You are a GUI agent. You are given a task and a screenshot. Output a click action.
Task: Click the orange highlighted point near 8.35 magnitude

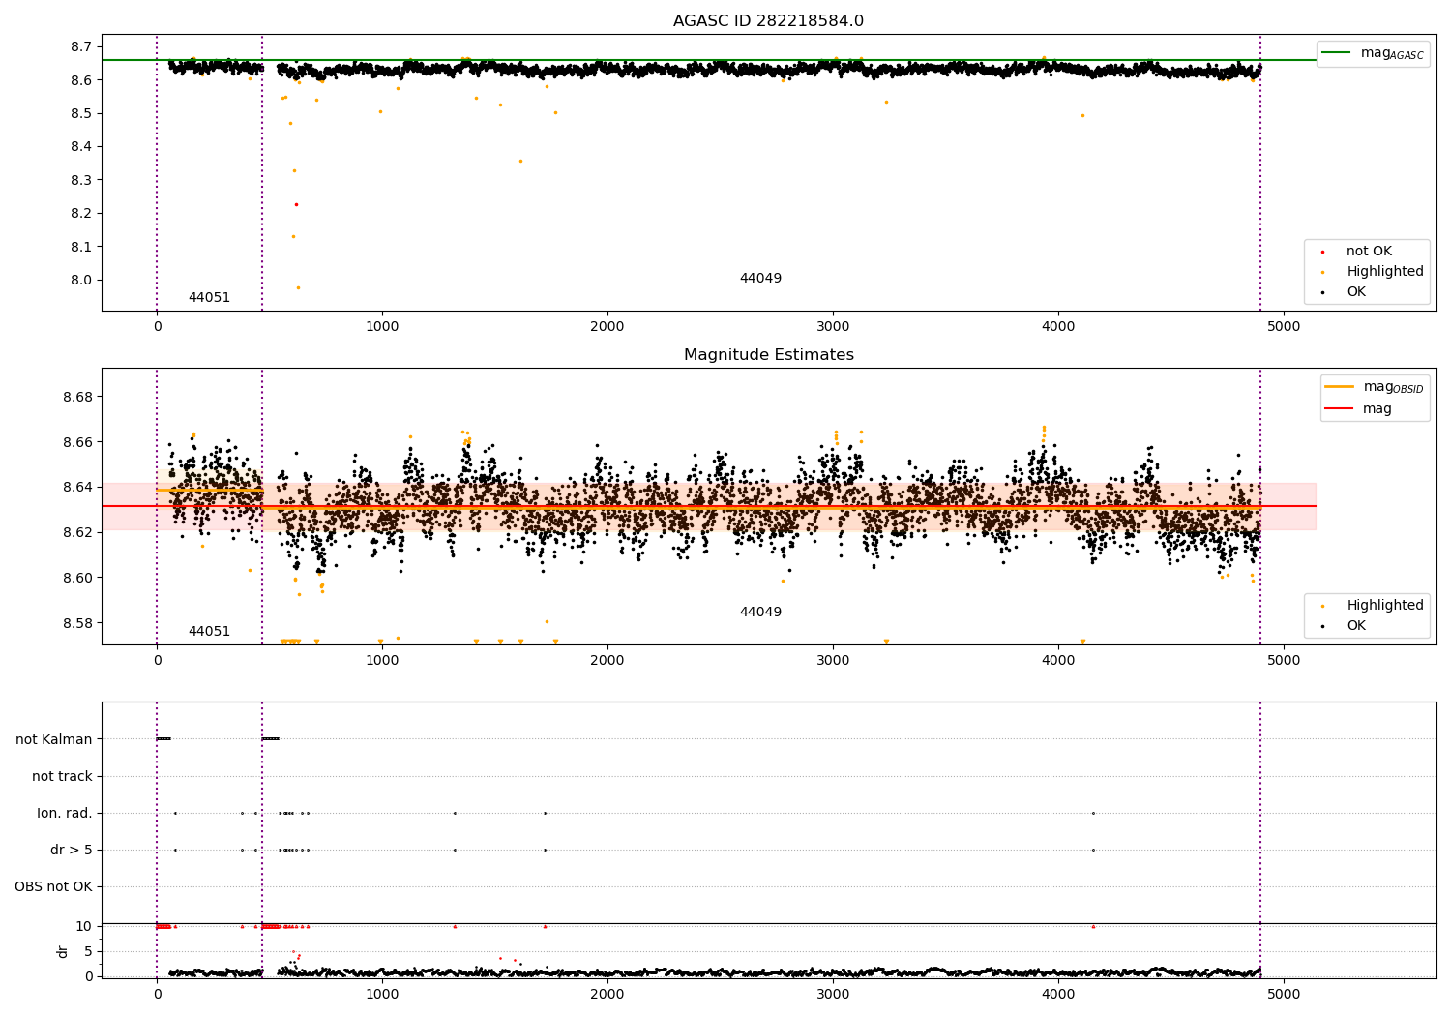click(520, 161)
